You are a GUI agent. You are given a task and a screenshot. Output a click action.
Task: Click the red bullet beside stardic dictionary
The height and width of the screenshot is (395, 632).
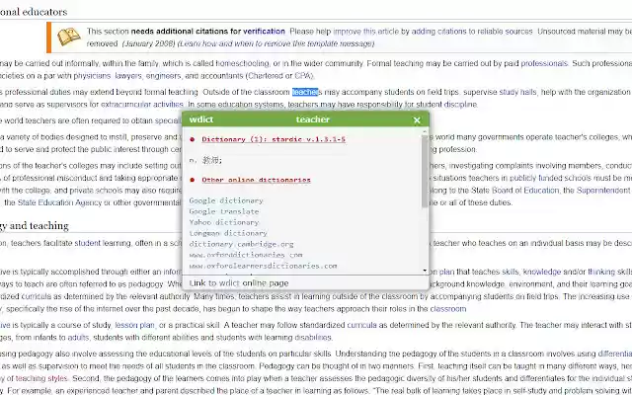point(193,139)
